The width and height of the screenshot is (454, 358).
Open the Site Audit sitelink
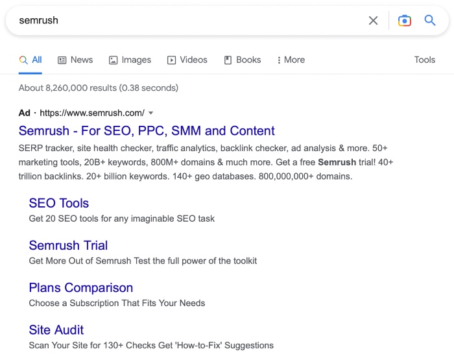(56, 330)
